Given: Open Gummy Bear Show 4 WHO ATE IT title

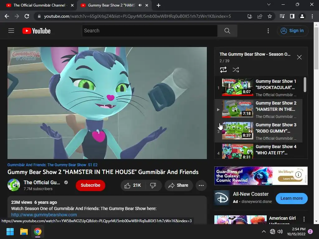Looking at the screenshot, I should click(276, 150).
